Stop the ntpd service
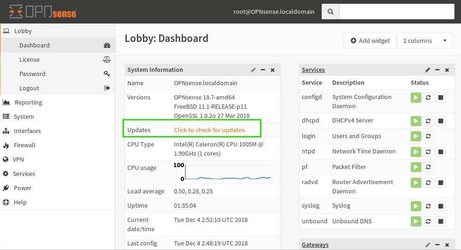461x250 pixels. (440, 152)
